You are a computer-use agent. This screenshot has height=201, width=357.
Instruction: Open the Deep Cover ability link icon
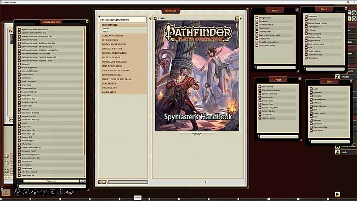click(19, 78)
